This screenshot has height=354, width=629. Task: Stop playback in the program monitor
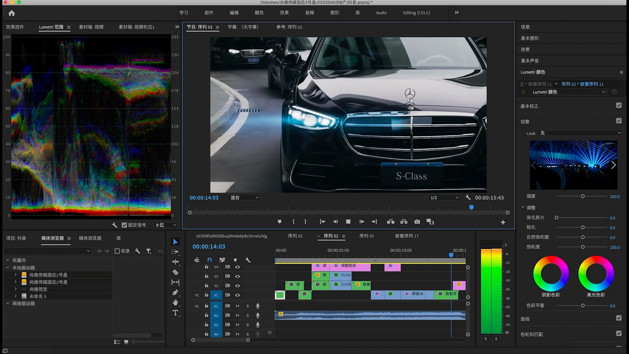tap(348, 222)
